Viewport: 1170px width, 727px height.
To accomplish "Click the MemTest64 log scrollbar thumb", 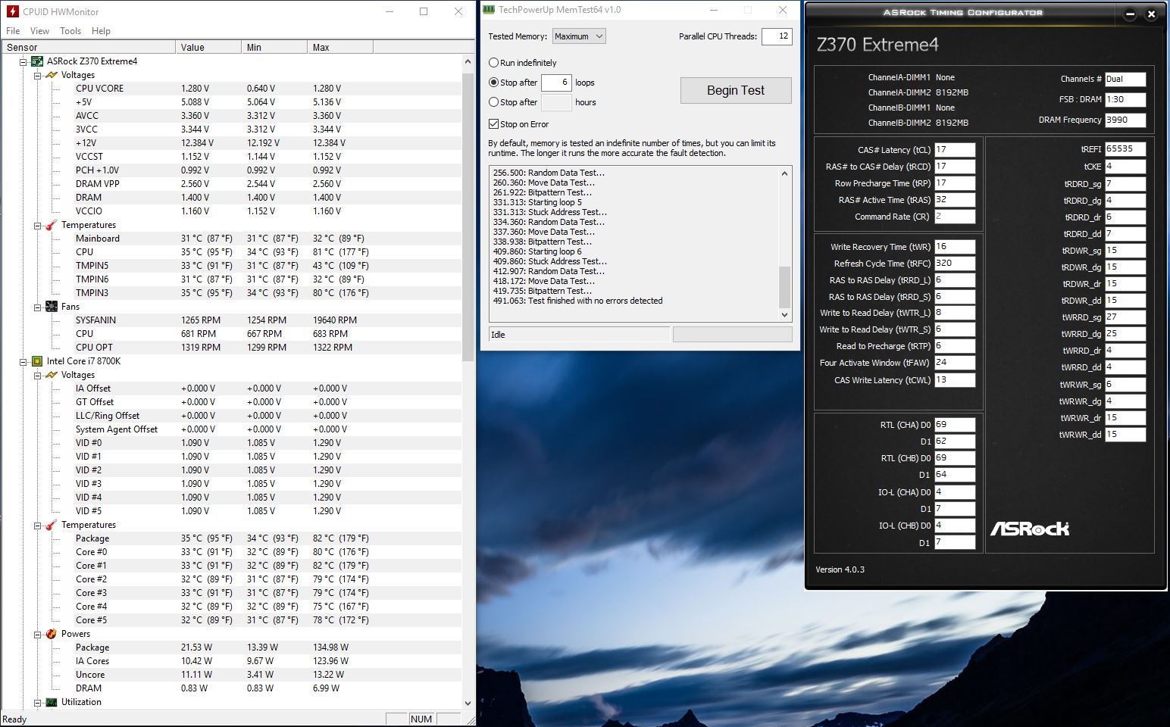I will [x=784, y=286].
